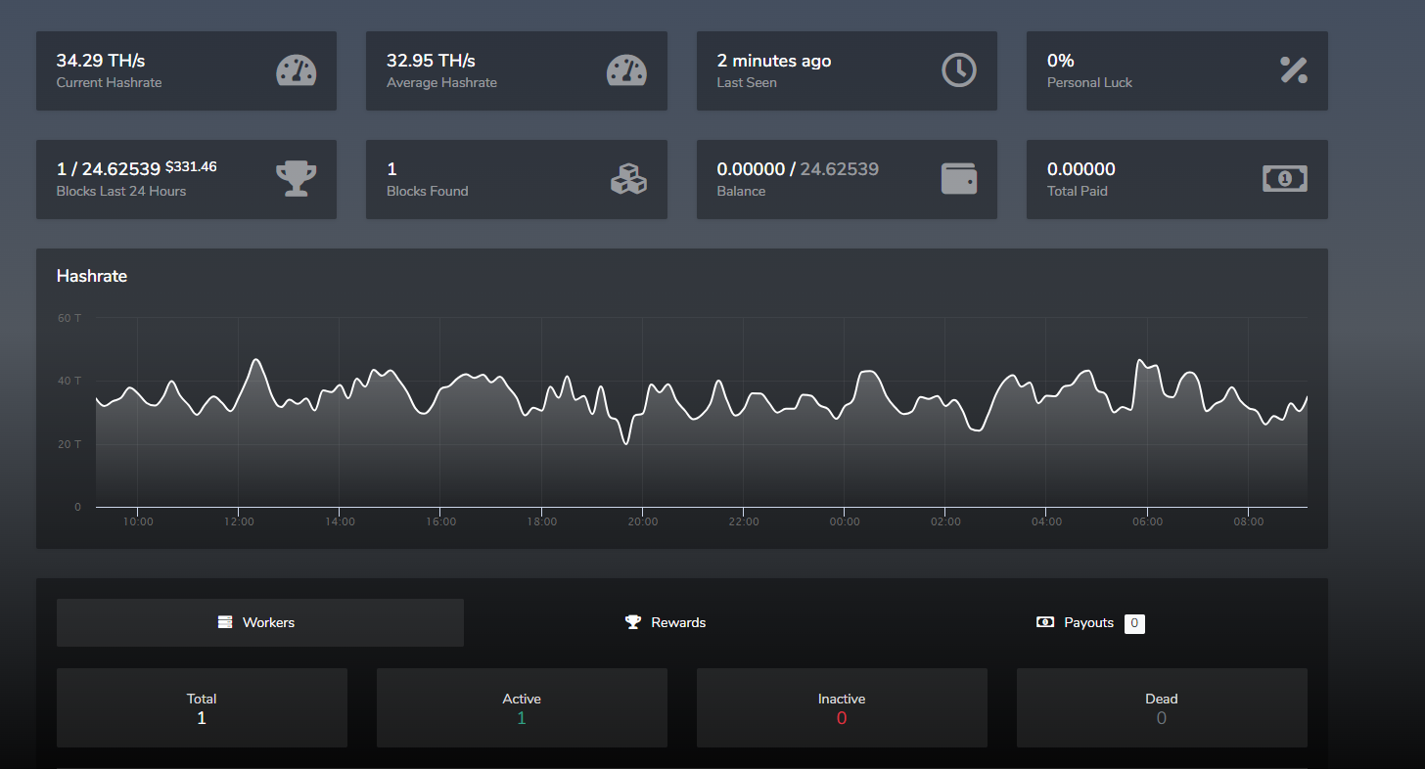Click the 18:00 x-axis label
1425x769 pixels.
541,521
